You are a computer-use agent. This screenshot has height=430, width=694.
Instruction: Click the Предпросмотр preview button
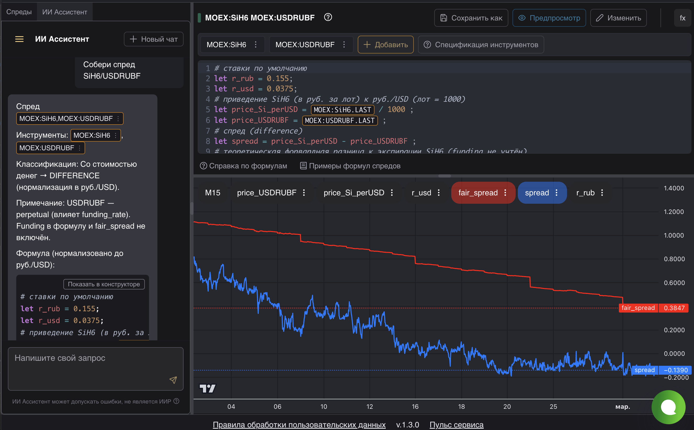(x=549, y=18)
